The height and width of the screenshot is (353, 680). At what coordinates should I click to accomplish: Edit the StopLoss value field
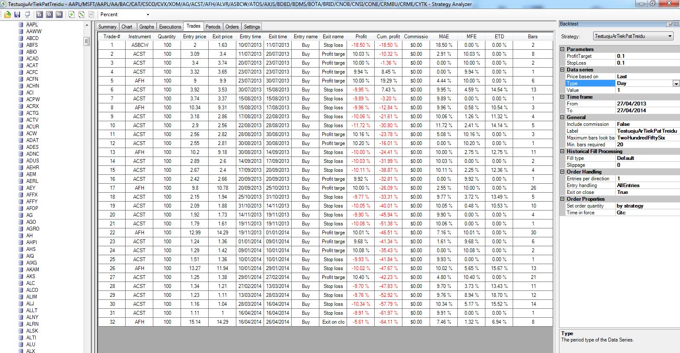click(x=647, y=63)
